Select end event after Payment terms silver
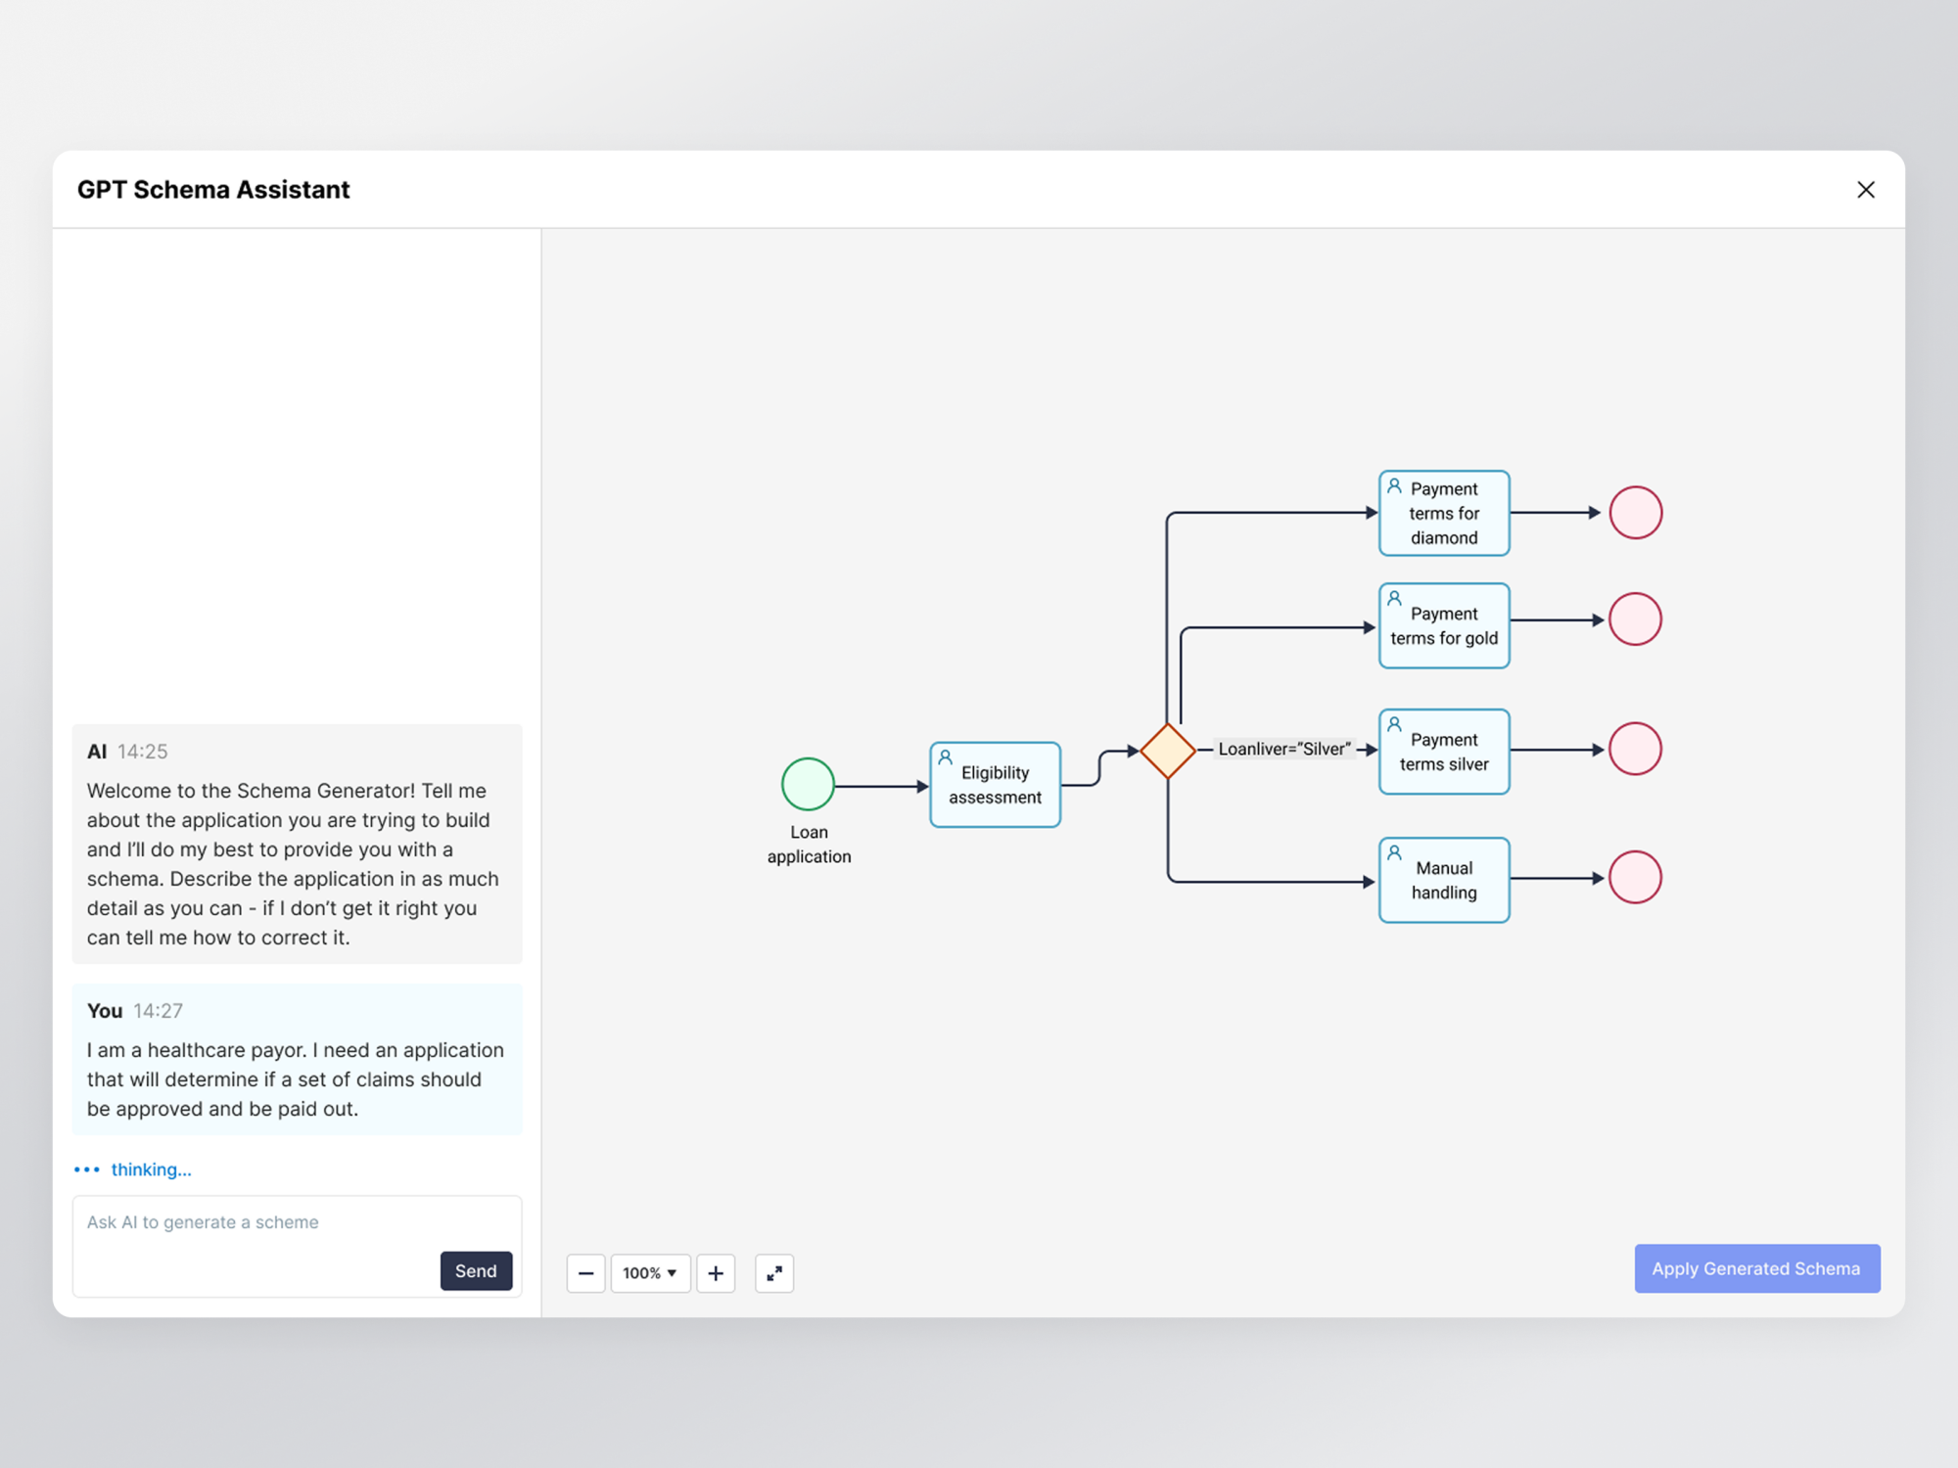The height and width of the screenshot is (1468, 1958). (x=1635, y=749)
